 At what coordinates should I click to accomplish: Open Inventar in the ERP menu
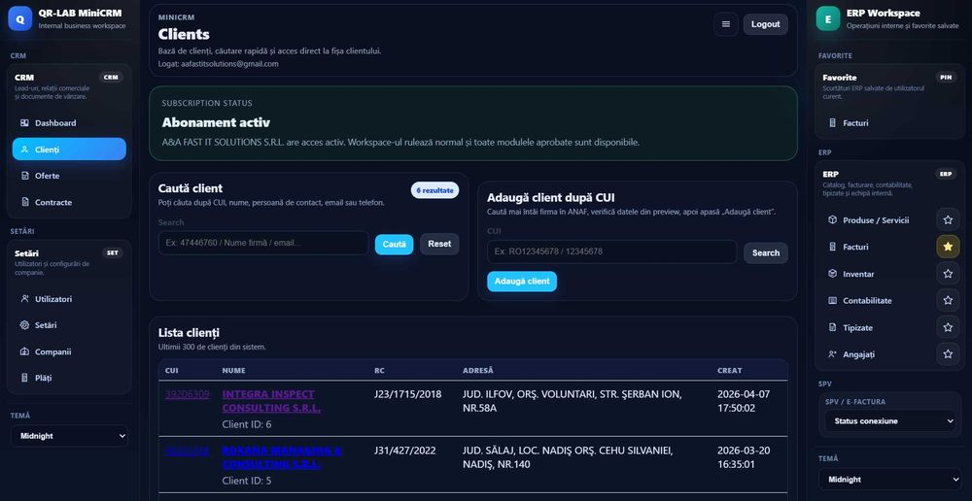coord(877,274)
